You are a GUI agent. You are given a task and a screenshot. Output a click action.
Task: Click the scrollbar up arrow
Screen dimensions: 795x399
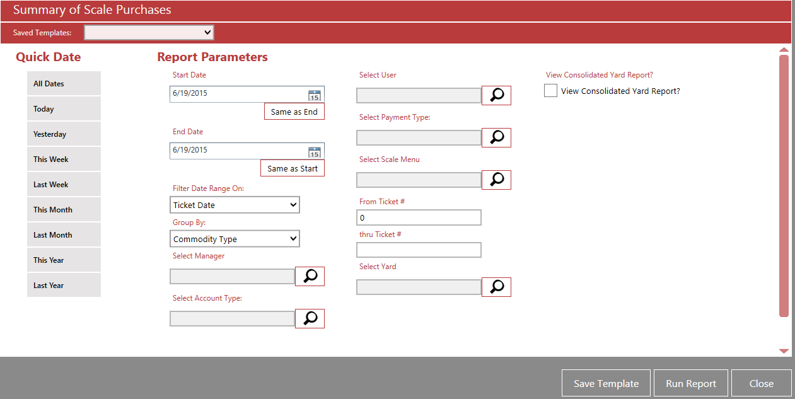(x=784, y=49)
